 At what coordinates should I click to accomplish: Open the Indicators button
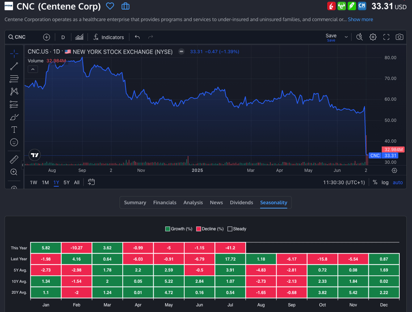click(108, 37)
